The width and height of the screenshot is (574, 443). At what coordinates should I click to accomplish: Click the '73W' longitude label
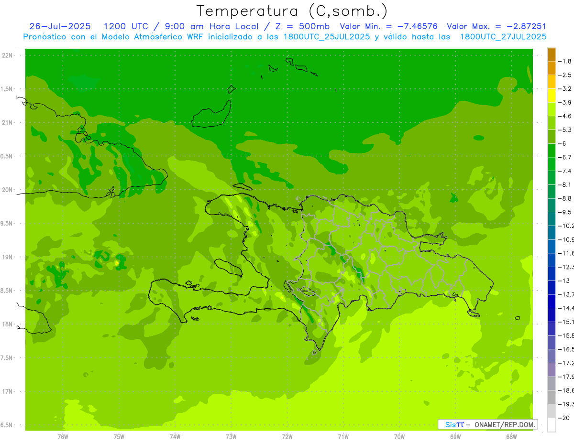click(231, 437)
